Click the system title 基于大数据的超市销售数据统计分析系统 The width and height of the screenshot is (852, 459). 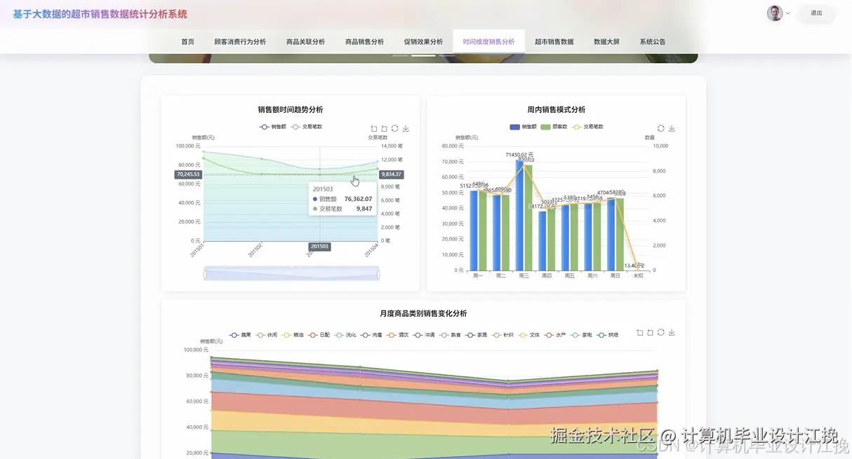click(100, 14)
